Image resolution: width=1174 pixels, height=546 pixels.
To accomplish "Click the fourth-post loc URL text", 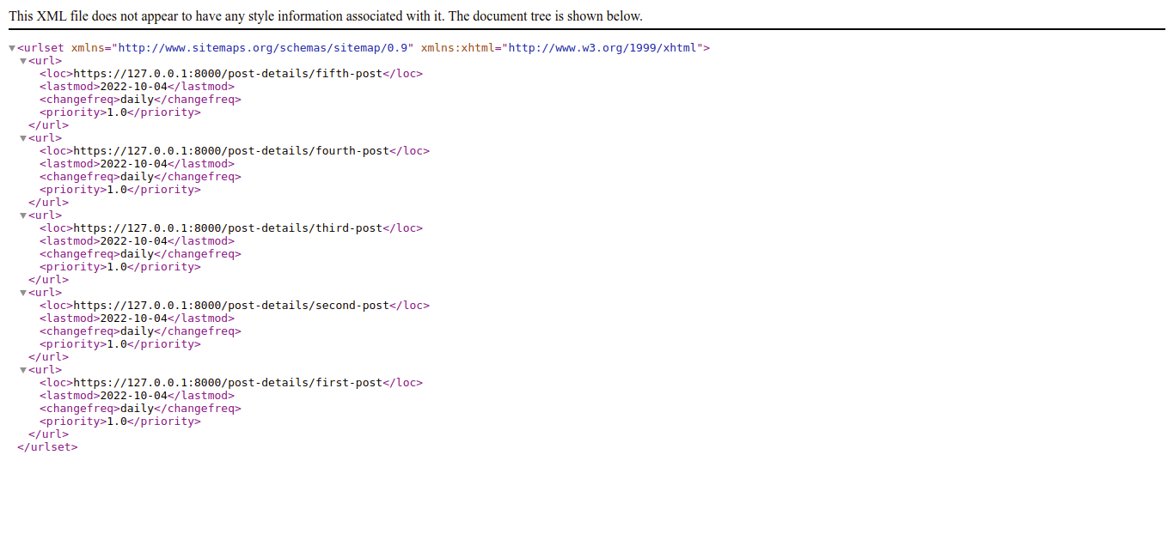I will [x=230, y=151].
